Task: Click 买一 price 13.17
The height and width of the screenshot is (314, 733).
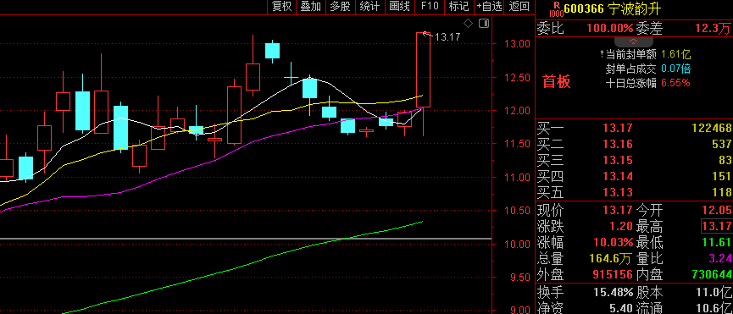Action: click(618, 129)
